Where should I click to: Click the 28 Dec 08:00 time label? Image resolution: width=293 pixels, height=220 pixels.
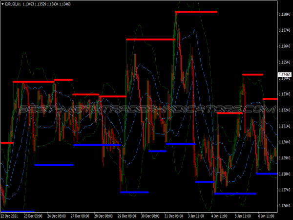tap(104, 216)
